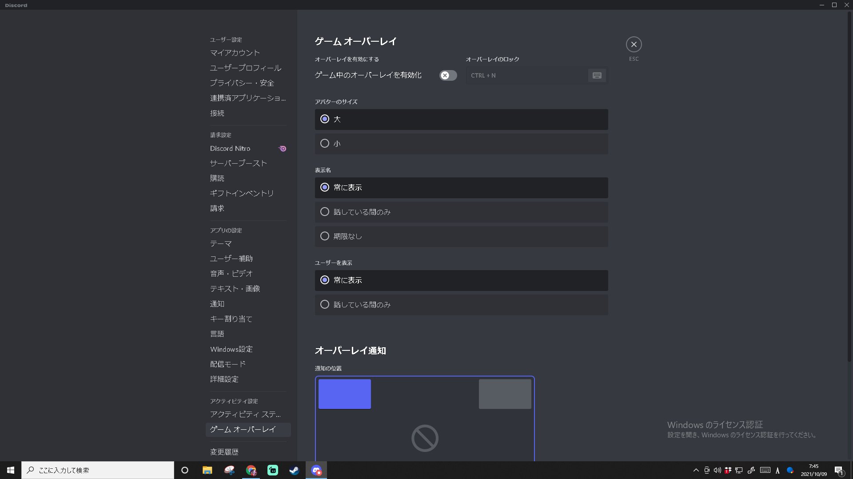Open Chrome from taskbar

click(251, 470)
